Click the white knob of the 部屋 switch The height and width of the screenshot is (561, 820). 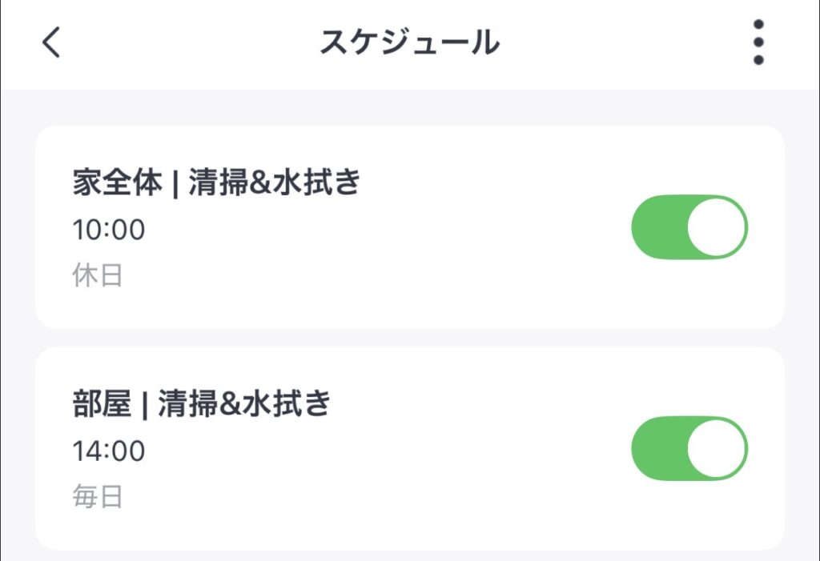click(x=716, y=448)
